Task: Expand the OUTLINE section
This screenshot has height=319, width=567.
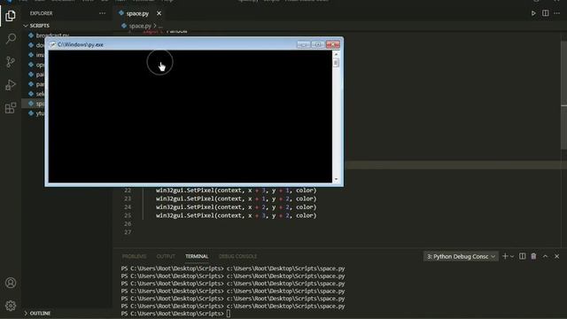Action: (x=37, y=313)
